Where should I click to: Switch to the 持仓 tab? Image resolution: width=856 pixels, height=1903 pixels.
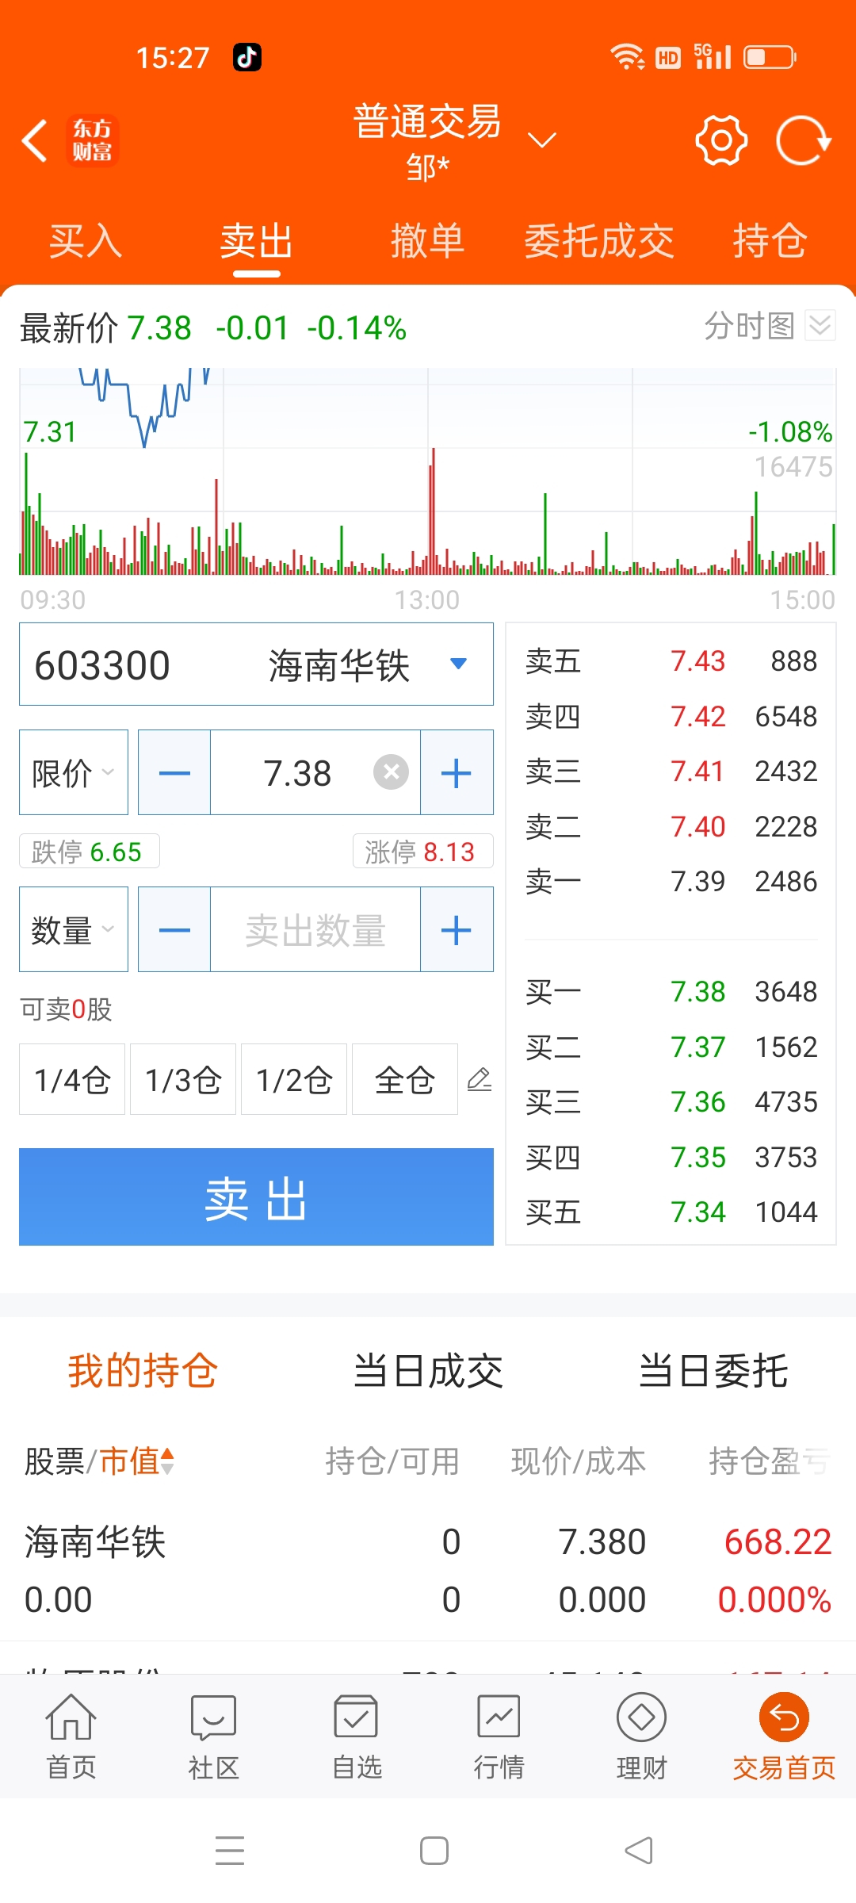(x=770, y=241)
